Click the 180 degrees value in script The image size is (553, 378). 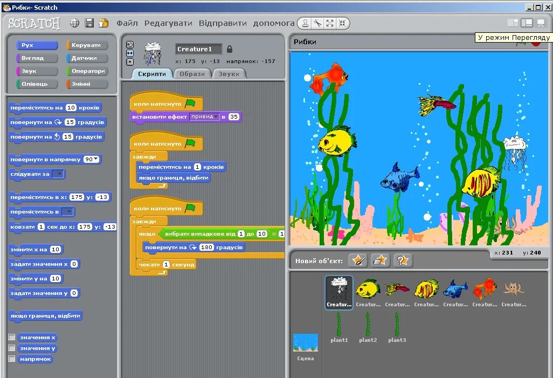pyautogui.click(x=206, y=247)
